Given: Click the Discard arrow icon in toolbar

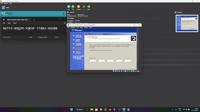Looking at the screenshot, I should click(84, 7).
